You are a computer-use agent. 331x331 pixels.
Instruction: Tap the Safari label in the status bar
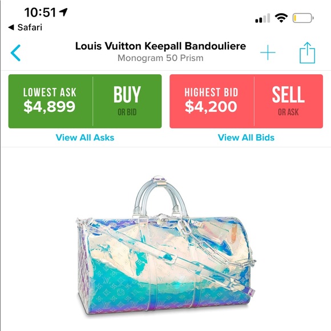(30, 27)
